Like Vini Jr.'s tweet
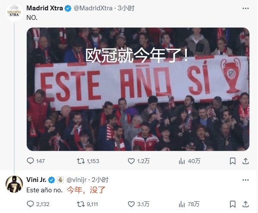The image size is (258, 213). point(131,204)
